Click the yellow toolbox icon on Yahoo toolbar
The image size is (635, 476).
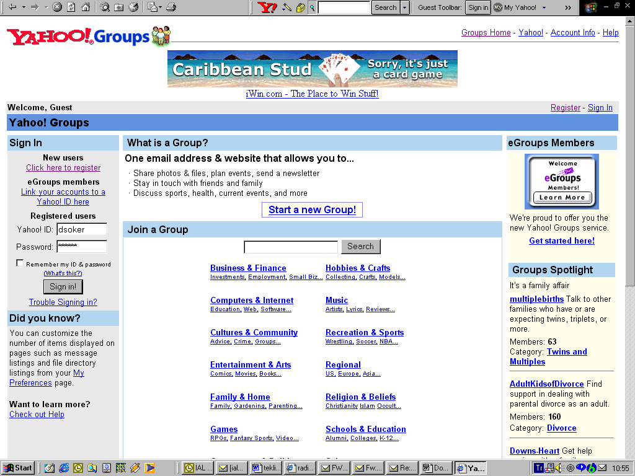(x=301, y=7)
